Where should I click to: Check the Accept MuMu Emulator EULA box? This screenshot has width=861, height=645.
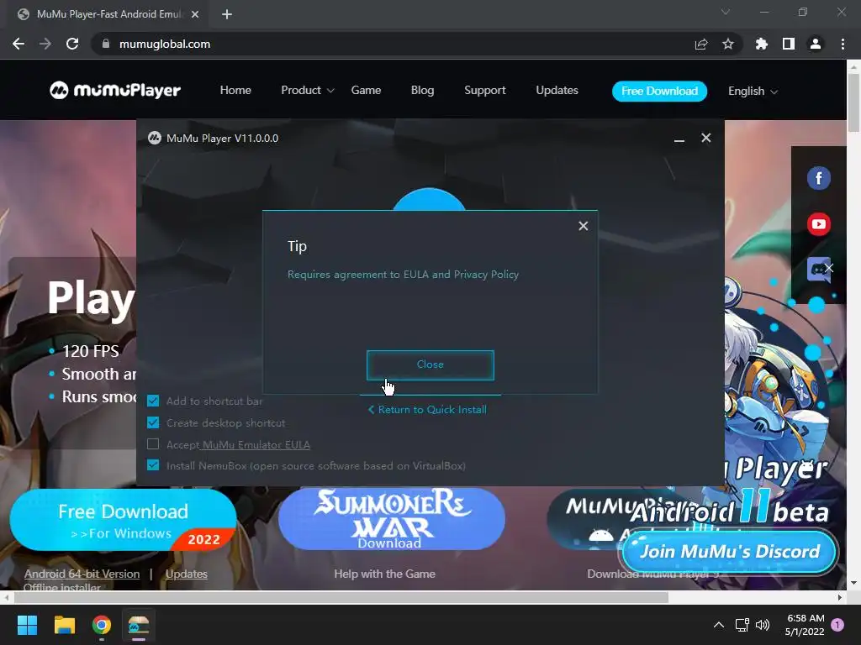click(x=153, y=444)
